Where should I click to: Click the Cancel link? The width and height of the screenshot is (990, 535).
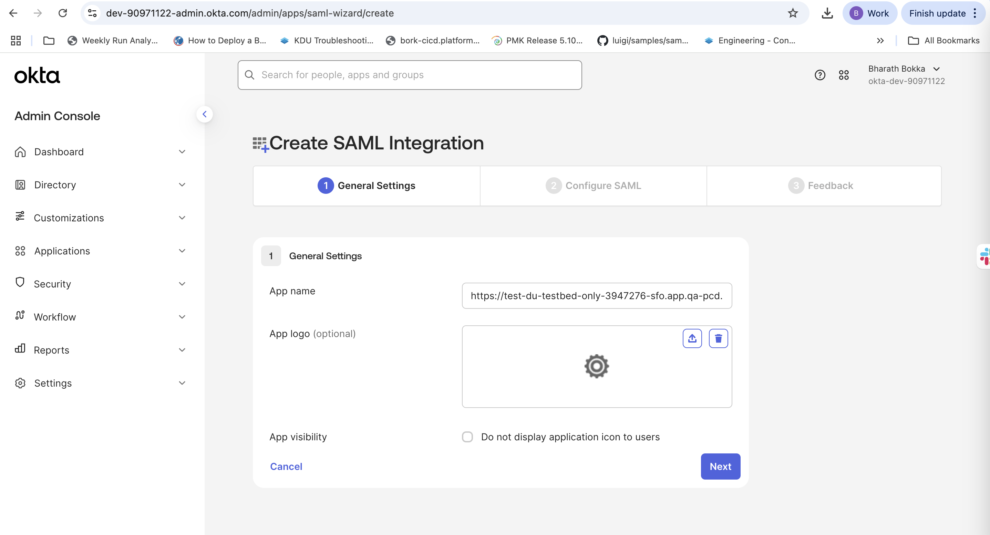[286, 466]
